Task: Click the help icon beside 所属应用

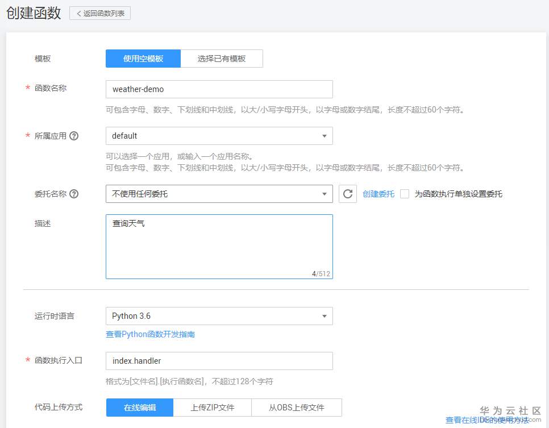Action: click(x=74, y=136)
